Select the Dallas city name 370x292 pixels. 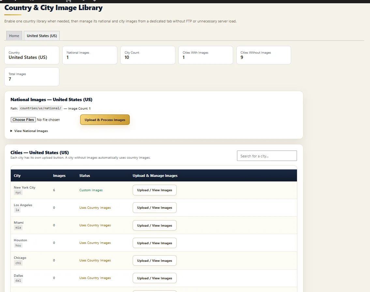point(18,276)
